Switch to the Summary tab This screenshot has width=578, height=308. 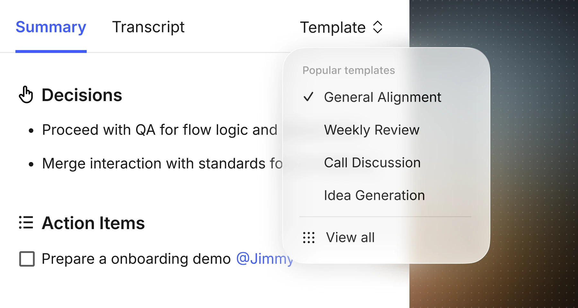point(51,27)
